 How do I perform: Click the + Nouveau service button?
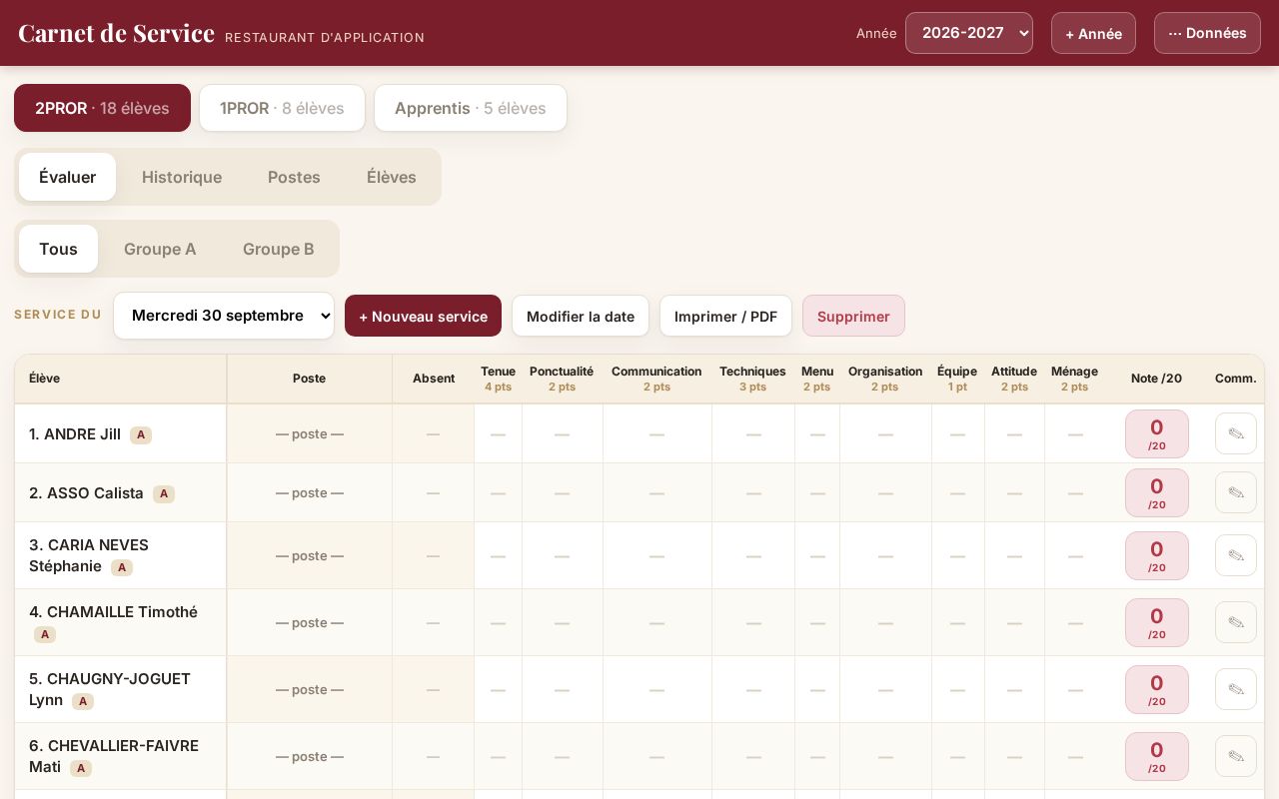423,316
